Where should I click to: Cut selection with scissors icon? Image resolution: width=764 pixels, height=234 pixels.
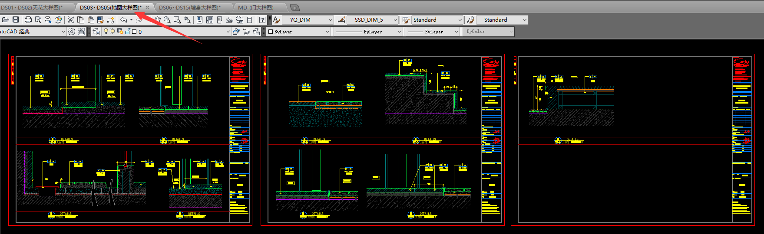pyautogui.click(x=70, y=20)
